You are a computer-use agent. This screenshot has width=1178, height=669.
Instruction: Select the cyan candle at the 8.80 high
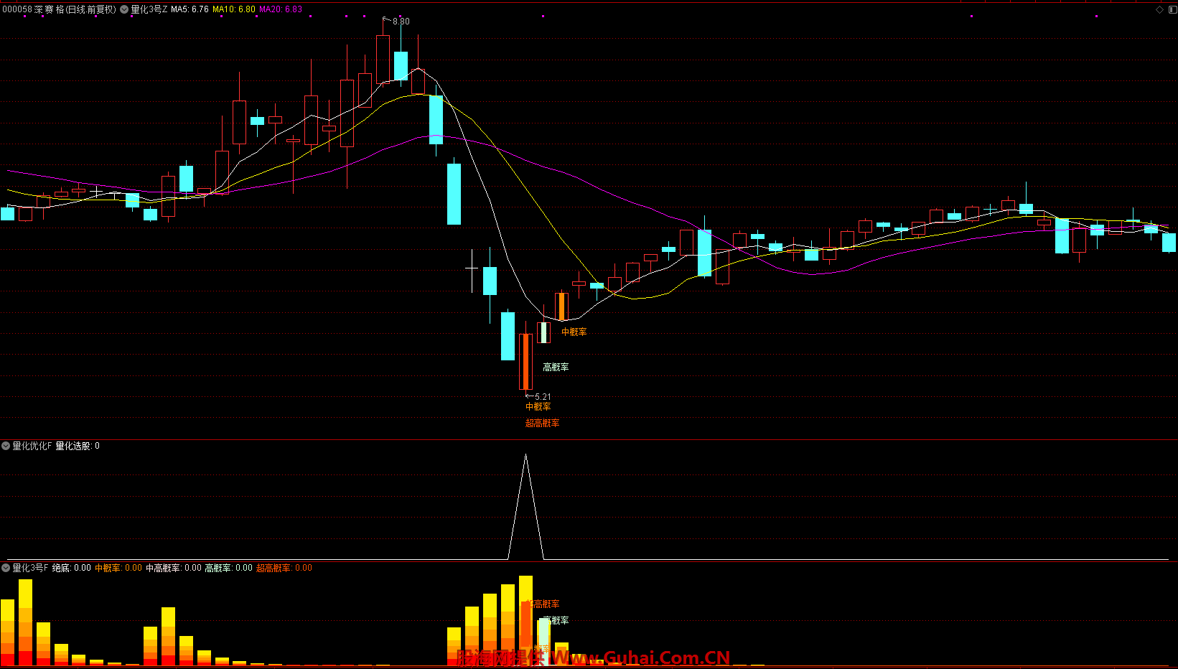401,65
